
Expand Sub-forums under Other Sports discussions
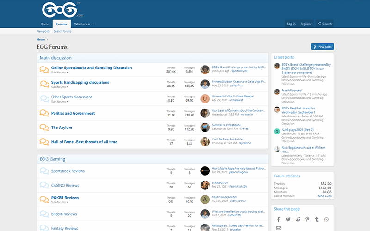click(x=60, y=102)
